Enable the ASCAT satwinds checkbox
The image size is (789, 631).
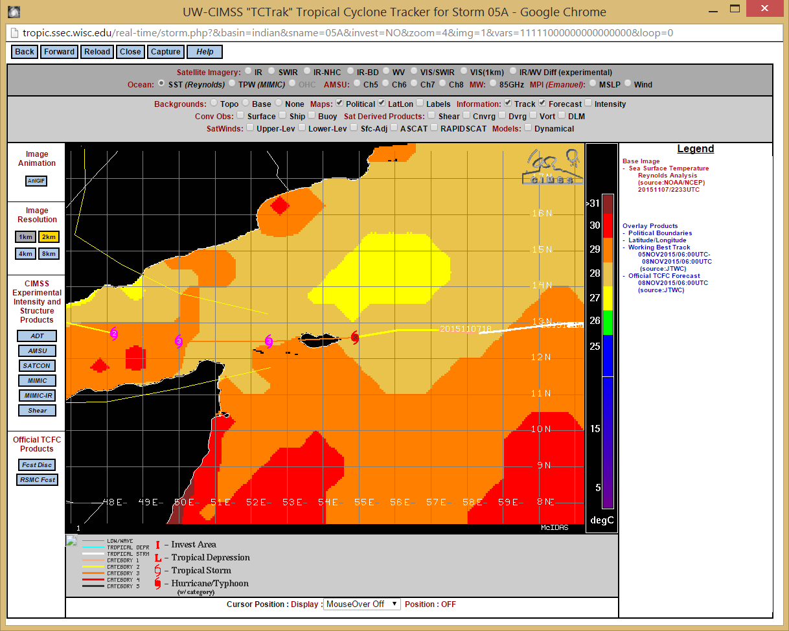pyautogui.click(x=394, y=128)
